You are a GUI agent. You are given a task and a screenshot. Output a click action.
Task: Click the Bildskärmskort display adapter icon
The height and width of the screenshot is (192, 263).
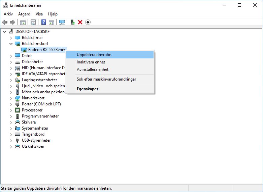coord(18,44)
